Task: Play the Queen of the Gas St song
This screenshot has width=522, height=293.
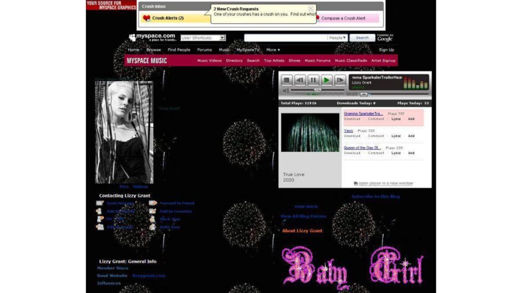Action: (362, 148)
